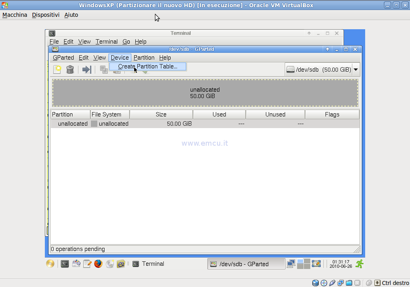Click the clock showing 01:31:17
The image size is (410, 287).
341,264
